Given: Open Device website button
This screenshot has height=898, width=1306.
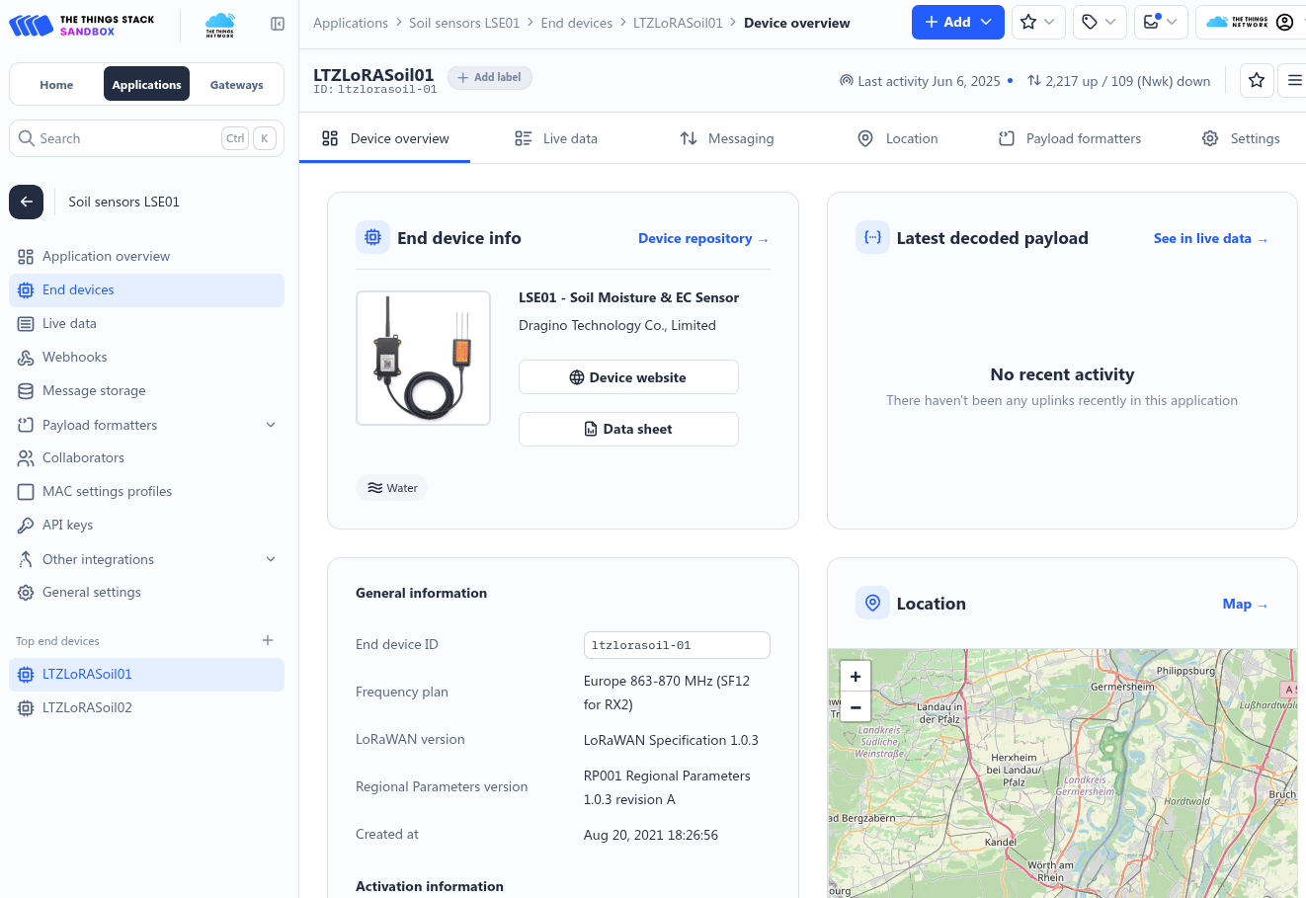Looking at the screenshot, I should coord(628,377).
